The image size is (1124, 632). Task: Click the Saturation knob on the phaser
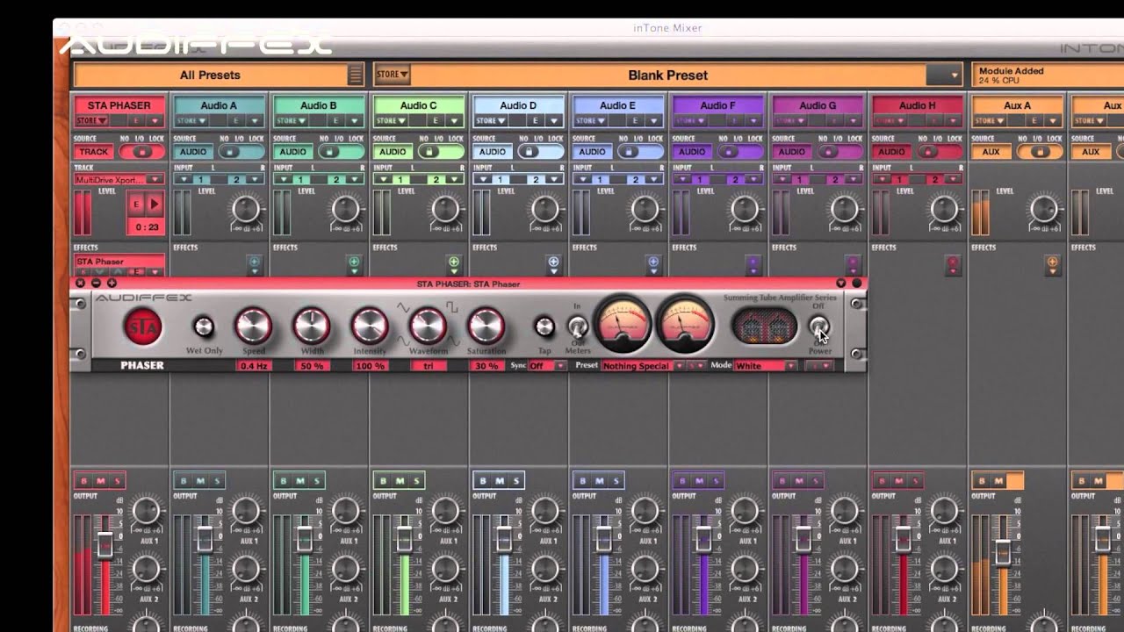click(x=486, y=327)
